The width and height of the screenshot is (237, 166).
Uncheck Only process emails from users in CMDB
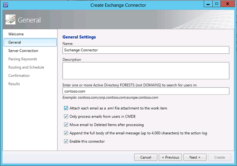coord(66,116)
